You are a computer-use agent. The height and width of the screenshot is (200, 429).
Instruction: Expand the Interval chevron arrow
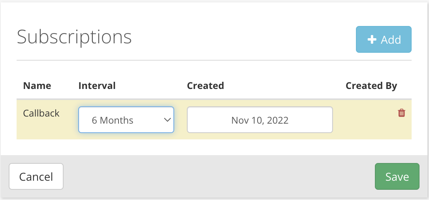[x=167, y=120]
